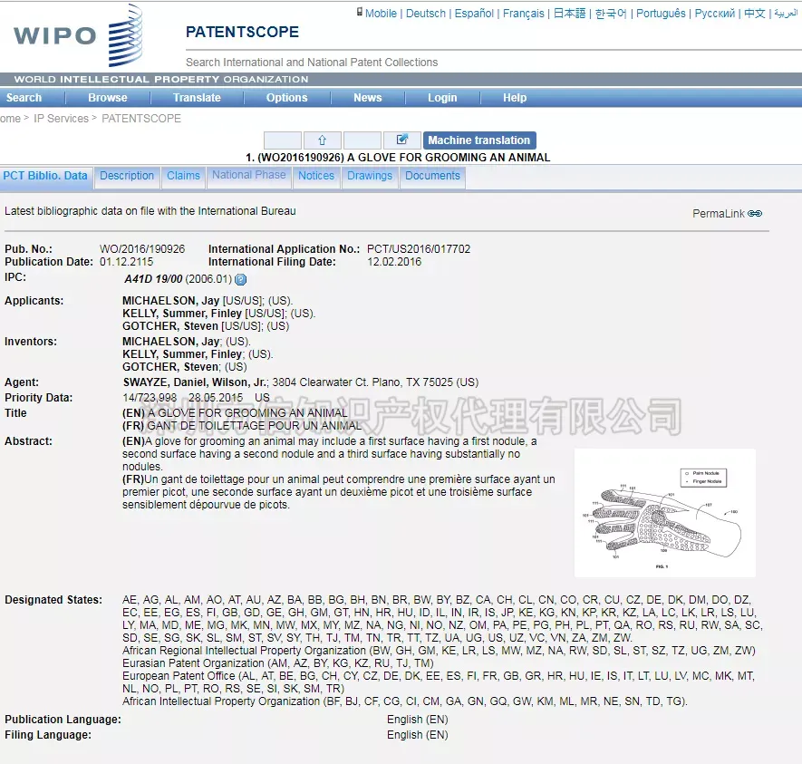Image resolution: width=802 pixels, height=764 pixels.
Task: Click the first blank navigation button in the toolbar
Action: coord(283,140)
